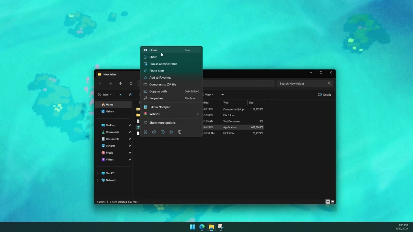Toggle the Details pane
This screenshot has height=232, width=413.
[325, 95]
